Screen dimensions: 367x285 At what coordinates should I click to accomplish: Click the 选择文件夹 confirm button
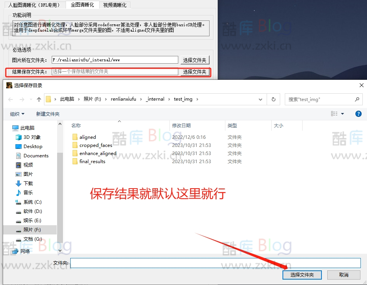click(302, 275)
